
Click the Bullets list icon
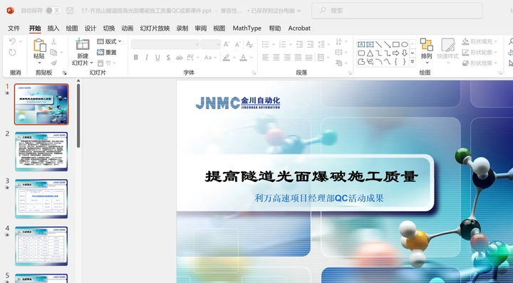click(x=266, y=44)
